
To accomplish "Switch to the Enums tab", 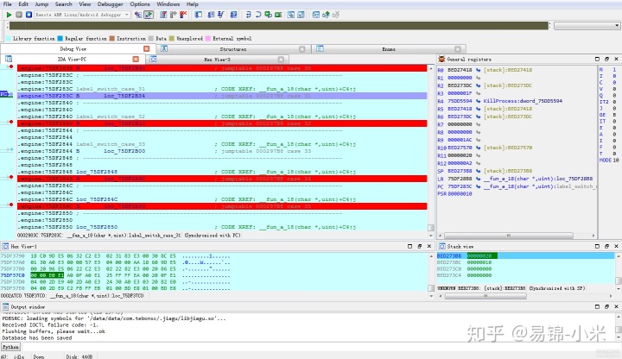I will 389,49.
